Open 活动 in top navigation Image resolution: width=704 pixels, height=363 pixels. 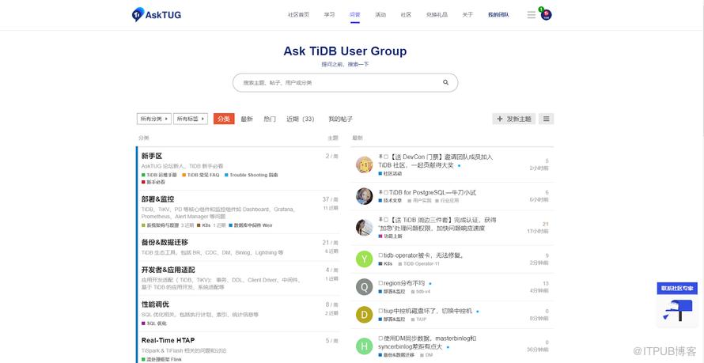pyautogui.click(x=380, y=15)
